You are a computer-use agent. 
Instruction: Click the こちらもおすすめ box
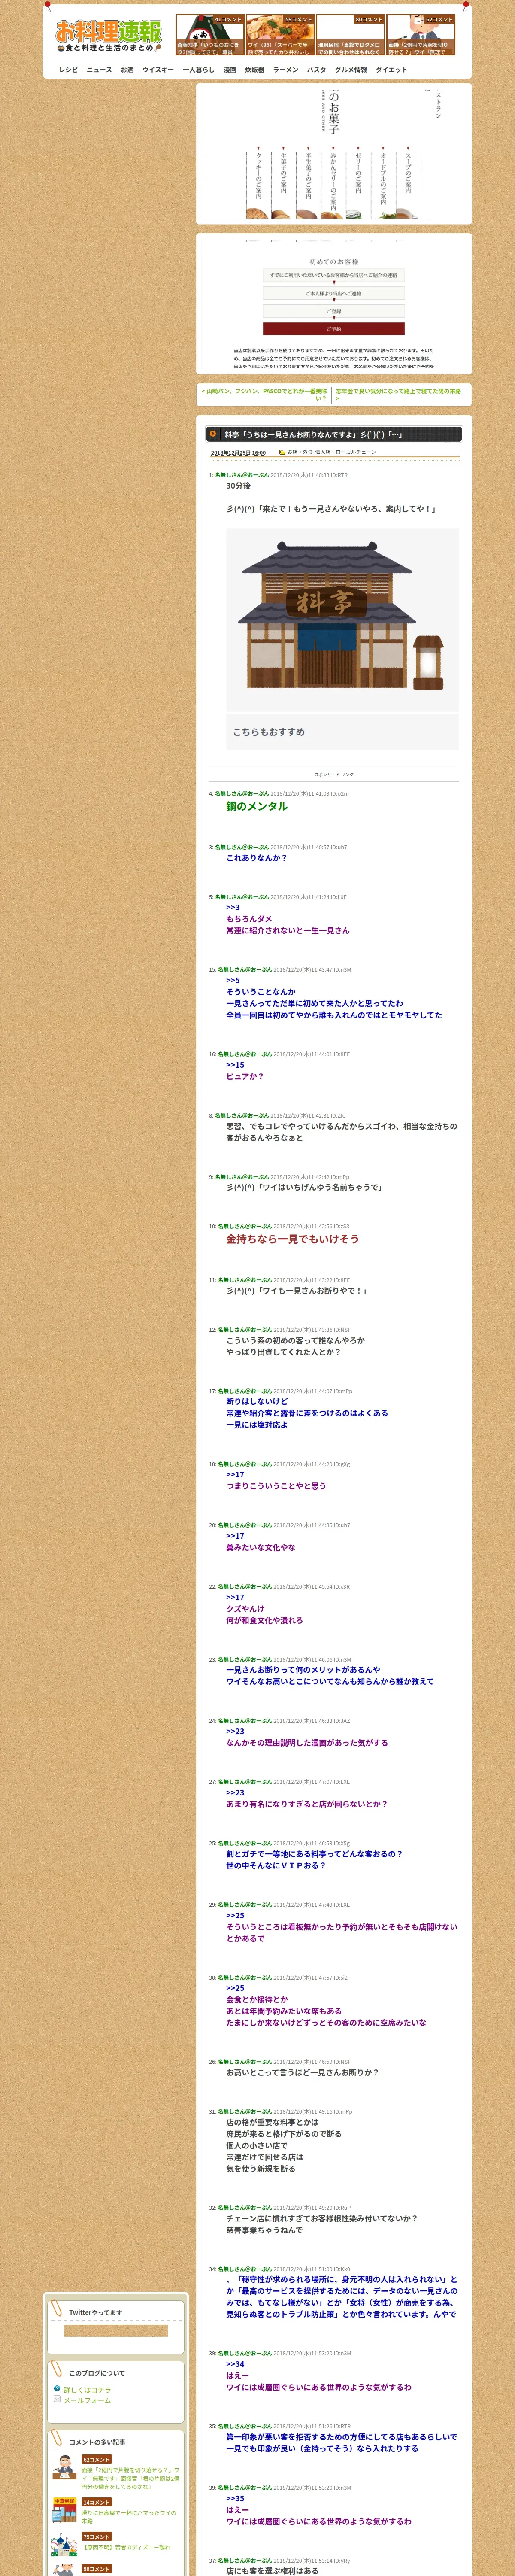tap(342, 731)
